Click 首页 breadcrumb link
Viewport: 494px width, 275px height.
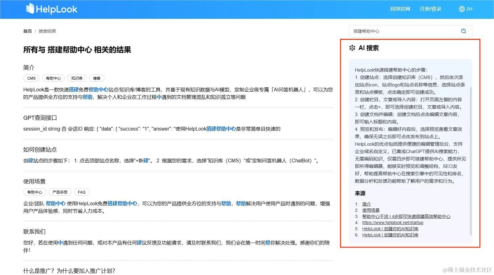27,31
